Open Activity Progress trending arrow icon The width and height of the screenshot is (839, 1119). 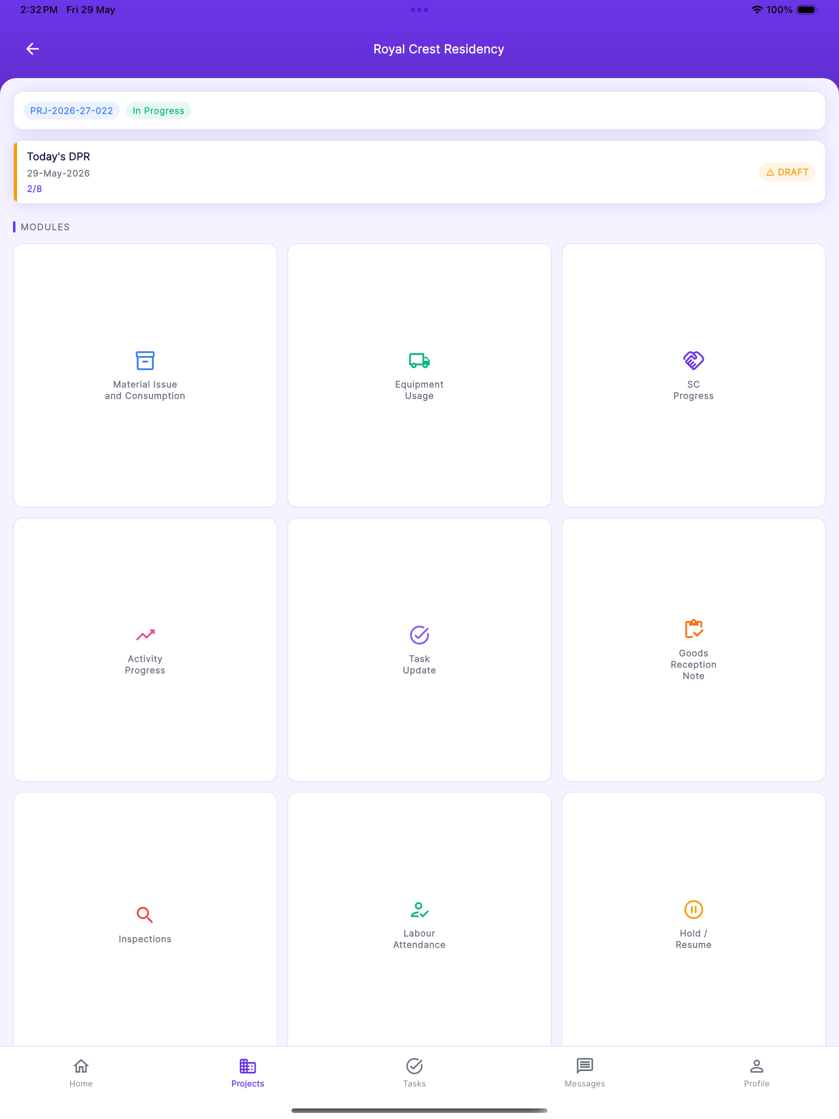(145, 635)
